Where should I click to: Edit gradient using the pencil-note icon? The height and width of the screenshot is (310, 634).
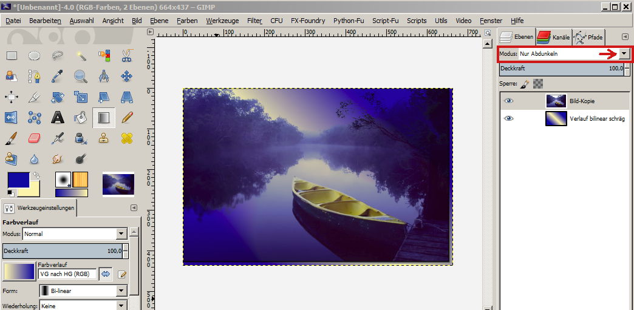coord(122,274)
